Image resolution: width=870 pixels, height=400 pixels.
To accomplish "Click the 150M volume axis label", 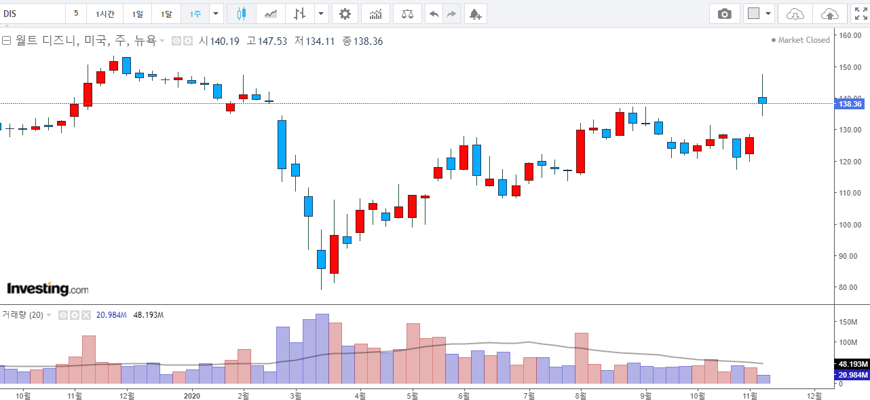I will [849, 321].
